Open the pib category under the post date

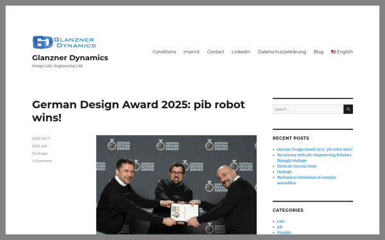click(44, 146)
